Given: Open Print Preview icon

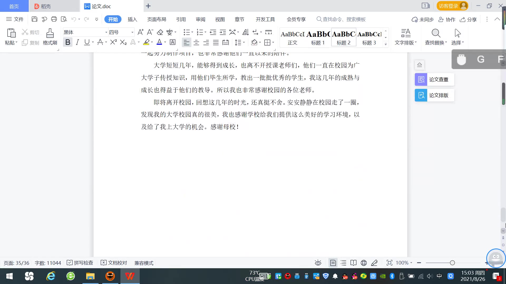Looking at the screenshot, I should click(64, 19).
